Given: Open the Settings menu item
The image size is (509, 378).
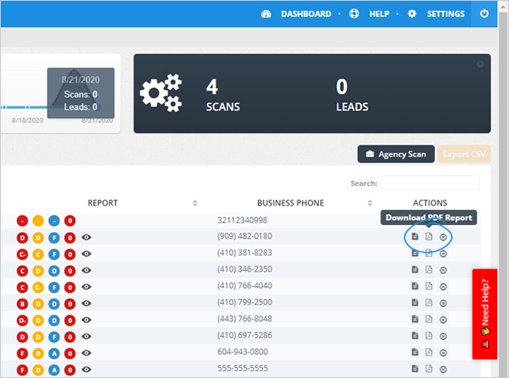Looking at the screenshot, I should (437, 14).
